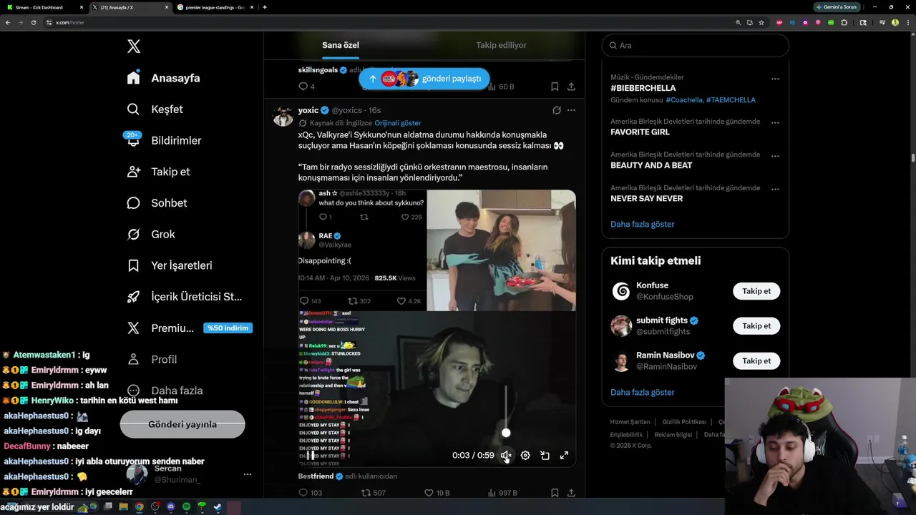Repost yoxic's post showing 507
The image size is (916, 515).
pos(374,493)
